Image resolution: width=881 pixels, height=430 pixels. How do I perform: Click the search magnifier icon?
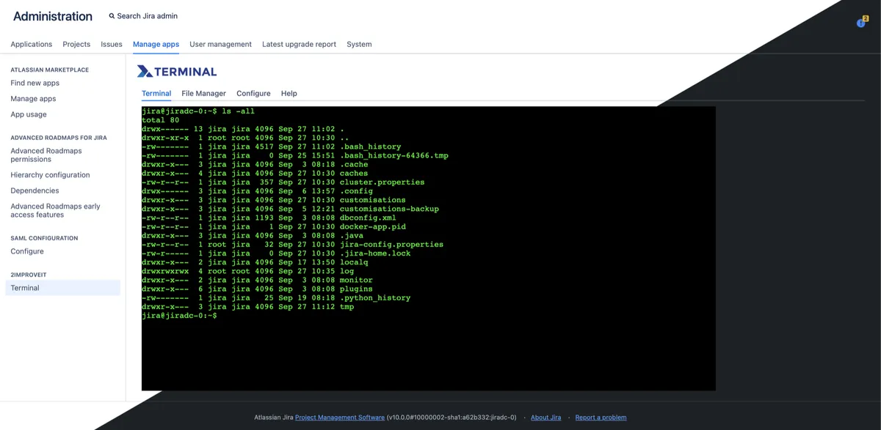(112, 16)
